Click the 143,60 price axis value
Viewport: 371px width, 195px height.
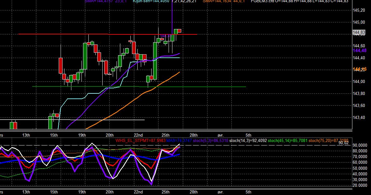click(x=359, y=106)
